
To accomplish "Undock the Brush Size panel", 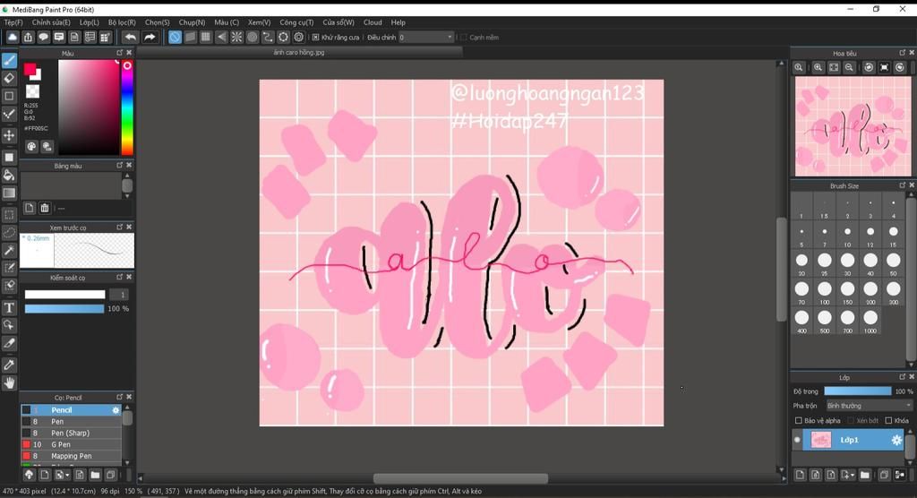I will click(902, 185).
